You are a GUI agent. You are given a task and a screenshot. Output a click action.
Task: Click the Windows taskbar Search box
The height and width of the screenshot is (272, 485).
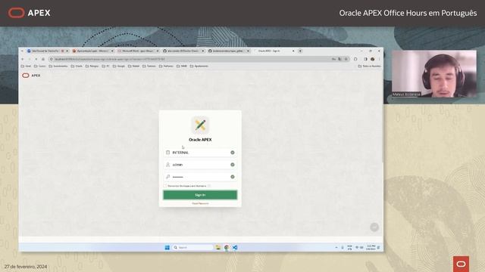(x=192, y=247)
